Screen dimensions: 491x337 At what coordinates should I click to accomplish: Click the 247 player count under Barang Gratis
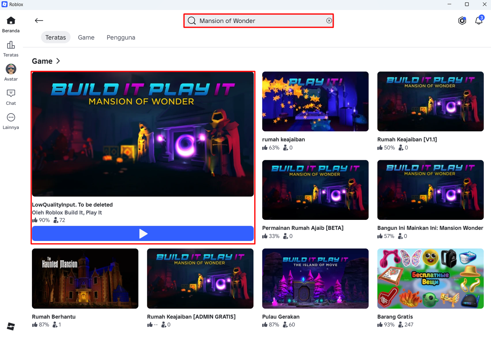point(406,325)
